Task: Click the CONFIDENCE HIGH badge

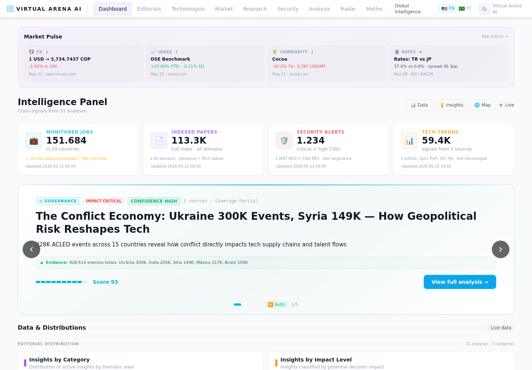Action: click(x=154, y=201)
